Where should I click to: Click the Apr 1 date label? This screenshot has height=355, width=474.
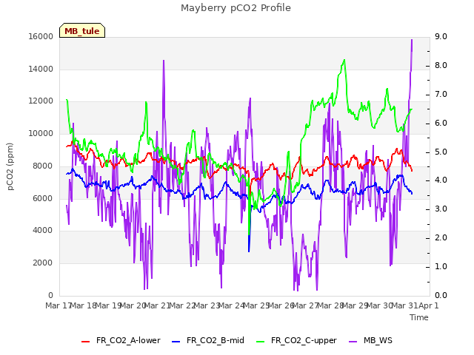428,305
